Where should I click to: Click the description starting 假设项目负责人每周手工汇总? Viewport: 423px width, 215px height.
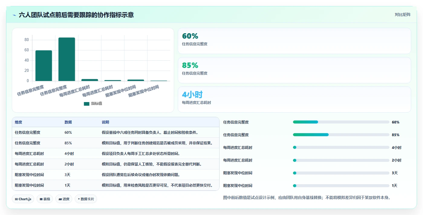click(141, 154)
